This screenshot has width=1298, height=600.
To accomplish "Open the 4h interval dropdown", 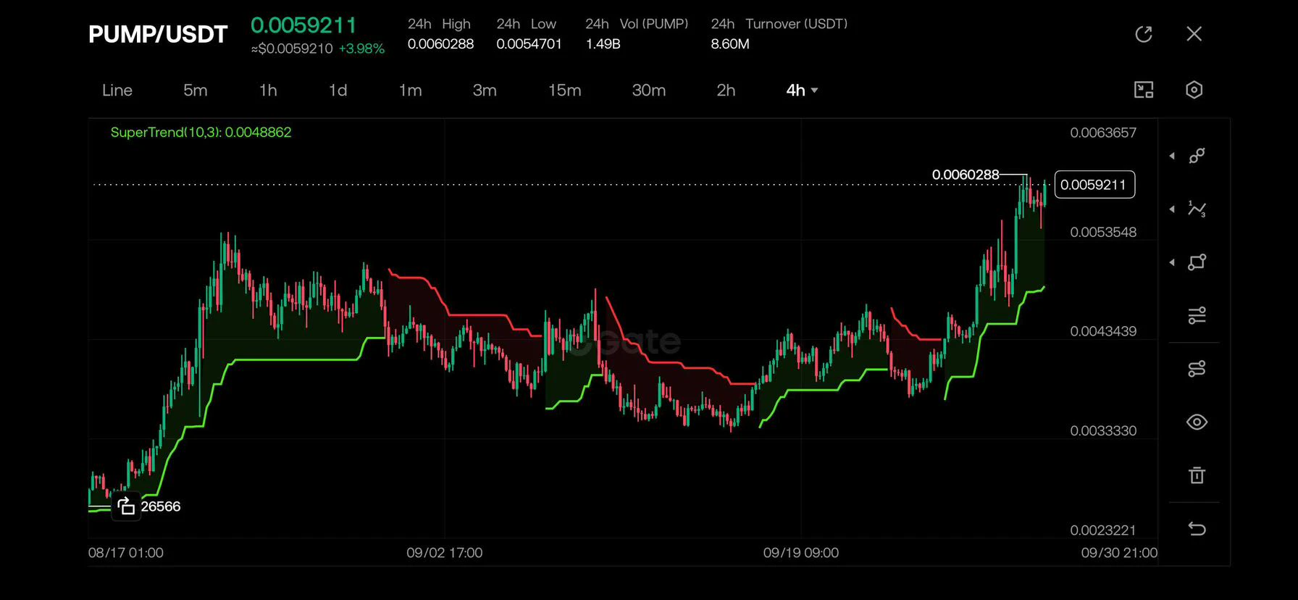I will [802, 90].
